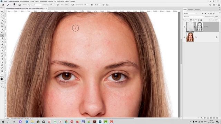Open the Brush Settings panel icon

tap(20, 5)
